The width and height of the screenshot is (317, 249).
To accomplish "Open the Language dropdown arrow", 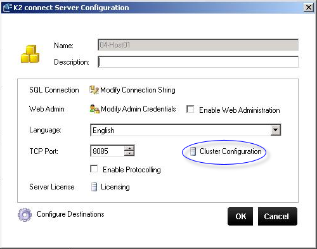I will click(x=276, y=130).
